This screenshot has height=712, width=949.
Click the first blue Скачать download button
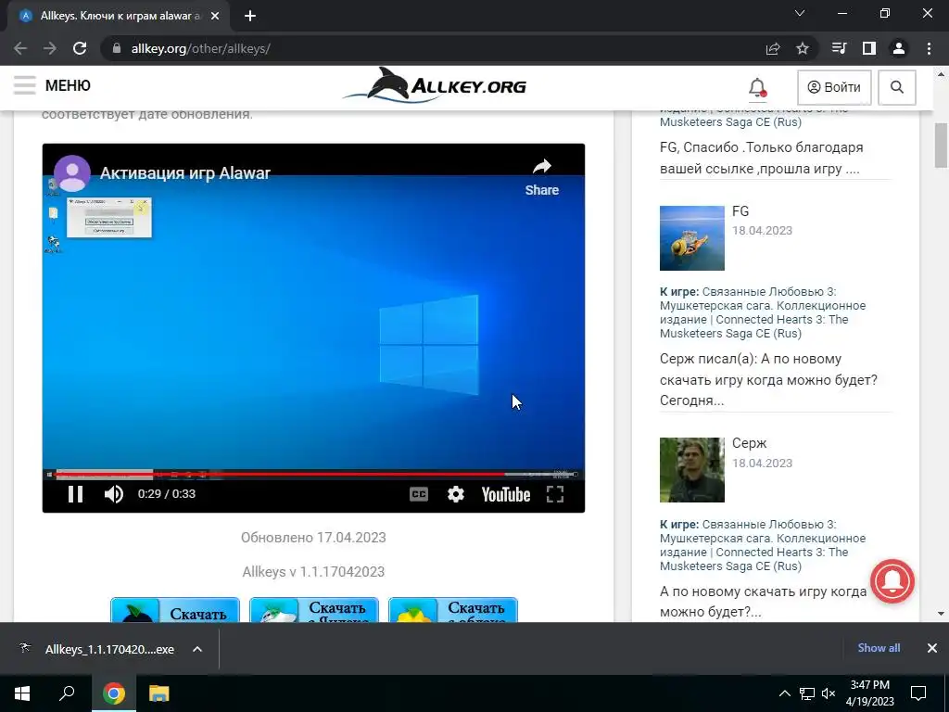(x=175, y=610)
